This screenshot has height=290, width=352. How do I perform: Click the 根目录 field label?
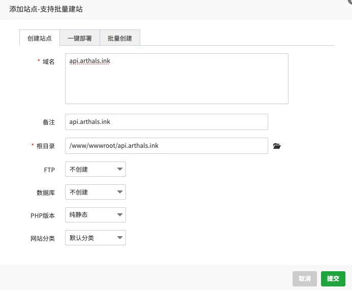point(46,146)
